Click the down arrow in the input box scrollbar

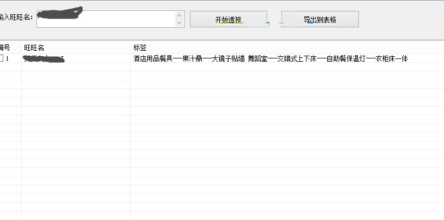click(179, 23)
